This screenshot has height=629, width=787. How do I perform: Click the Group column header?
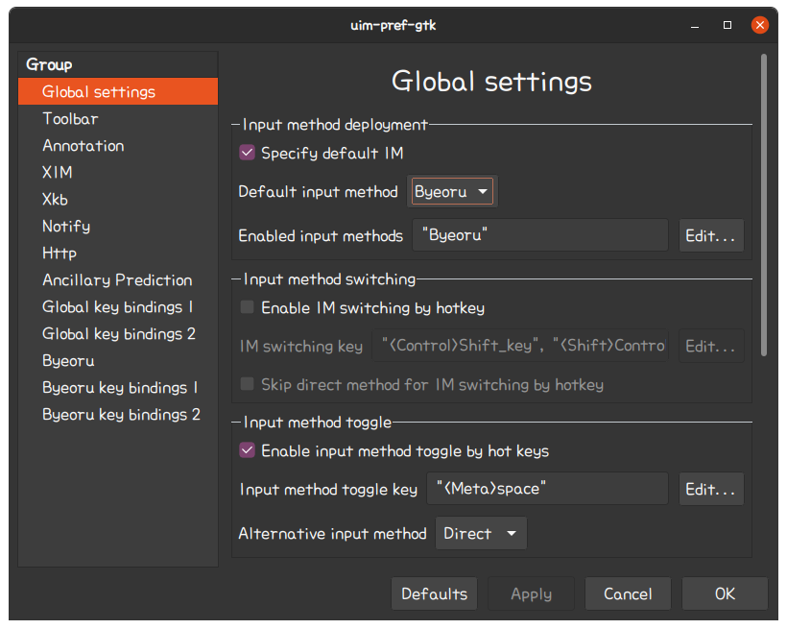[x=118, y=64]
